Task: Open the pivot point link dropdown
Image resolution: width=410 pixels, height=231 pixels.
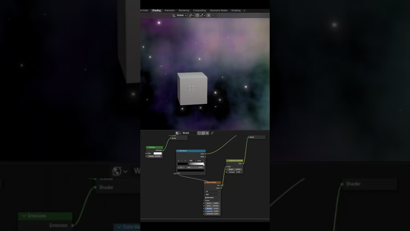Action: click(191, 15)
